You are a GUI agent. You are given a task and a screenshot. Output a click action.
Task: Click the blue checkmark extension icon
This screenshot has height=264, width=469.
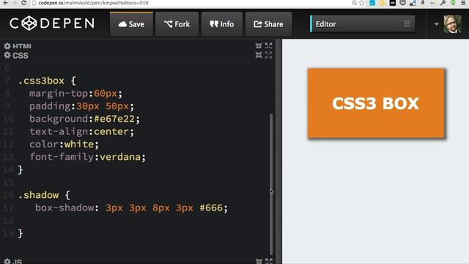tap(372, 3)
